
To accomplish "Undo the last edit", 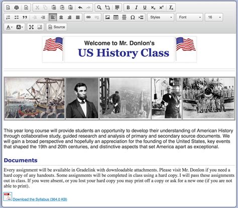I will coord(80,8).
